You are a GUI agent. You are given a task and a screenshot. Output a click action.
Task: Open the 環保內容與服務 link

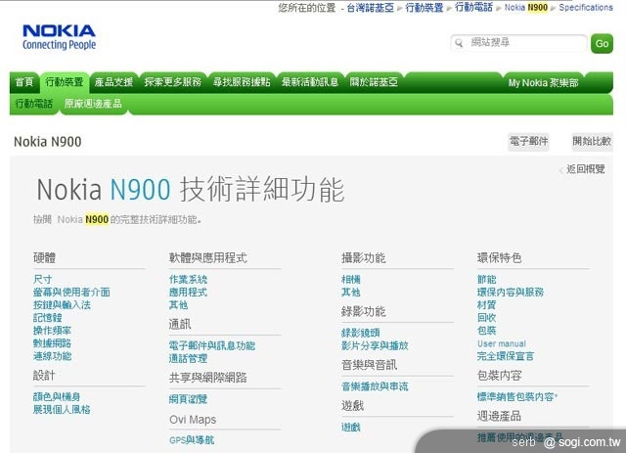pyautogui.click(x=511, y=292)
